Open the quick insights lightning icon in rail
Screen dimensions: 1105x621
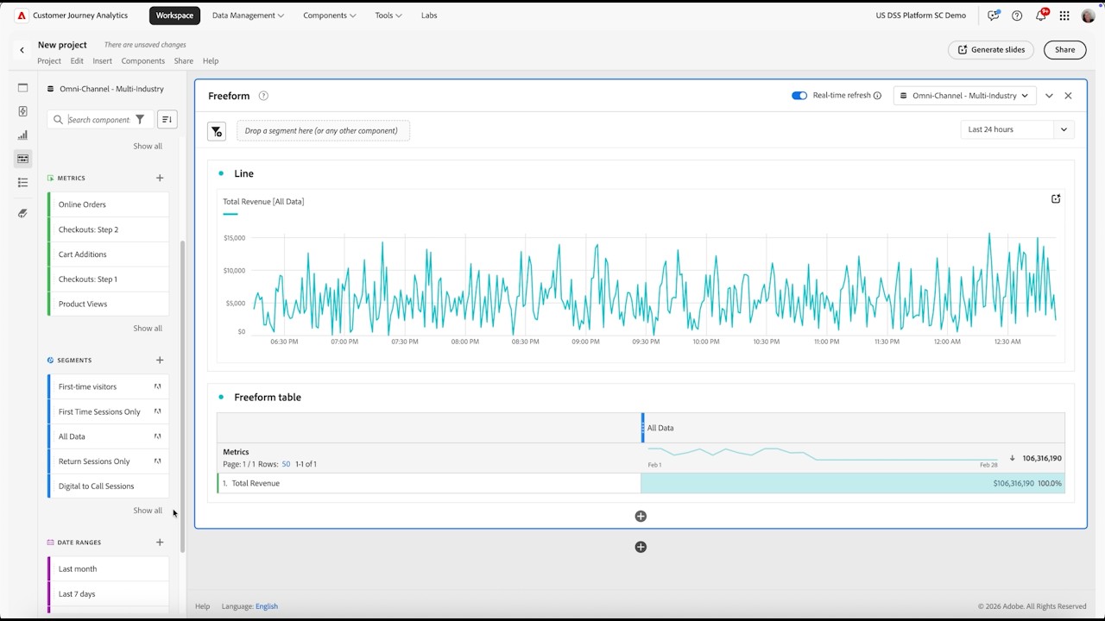pyautogui.click(x=23, y=111)
